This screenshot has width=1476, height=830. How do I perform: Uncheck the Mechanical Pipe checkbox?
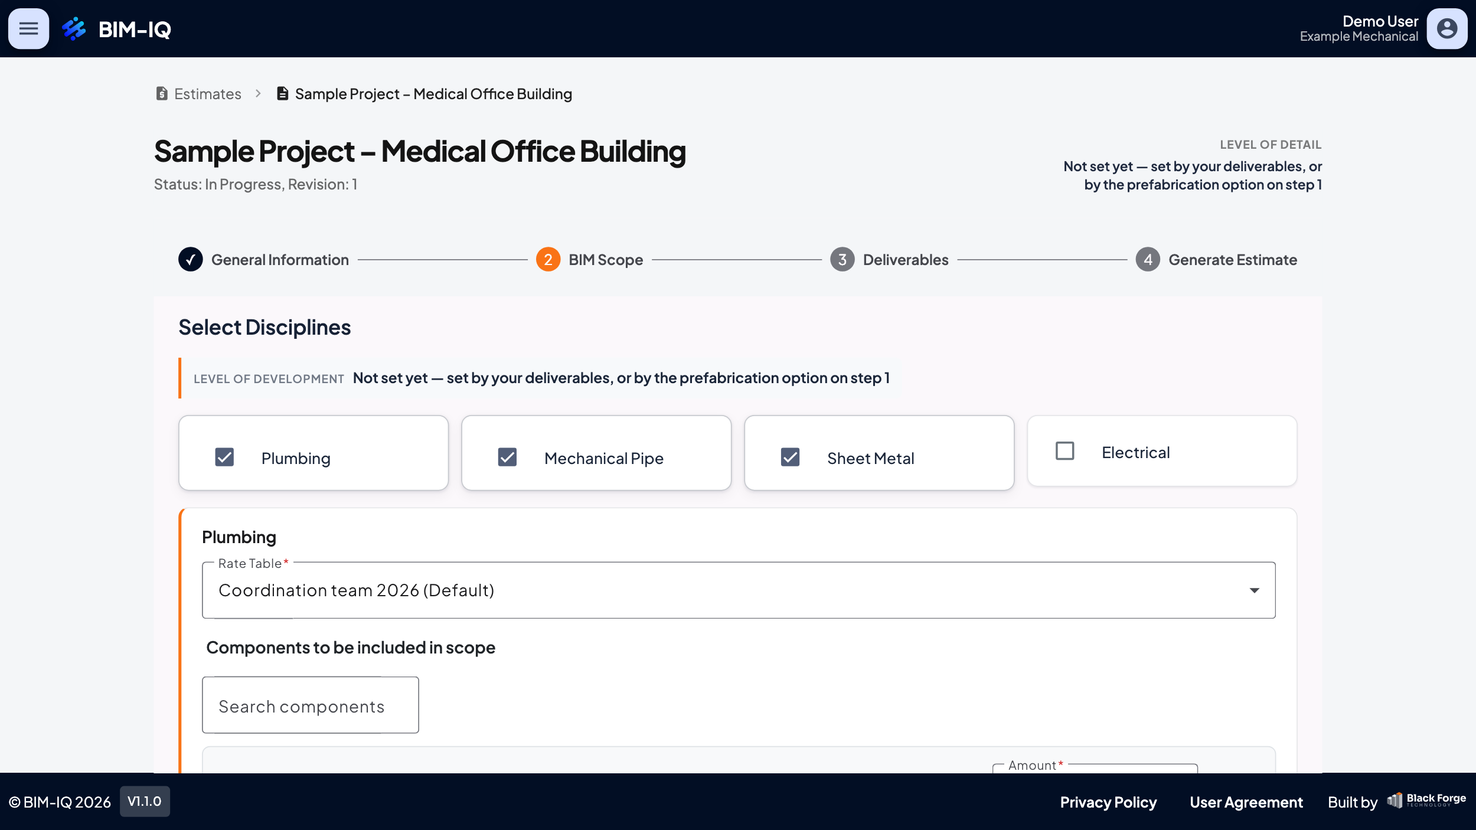507,458
